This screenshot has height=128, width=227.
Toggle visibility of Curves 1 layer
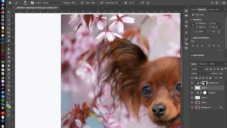(192, 93)
